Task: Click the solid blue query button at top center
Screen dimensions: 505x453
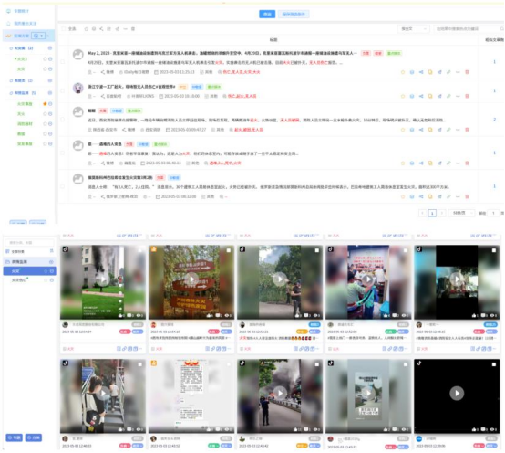Action: coord(267,14)
